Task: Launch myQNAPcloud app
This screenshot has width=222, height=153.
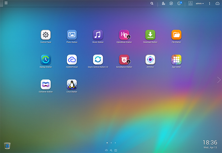Action: tap(72, 60)
